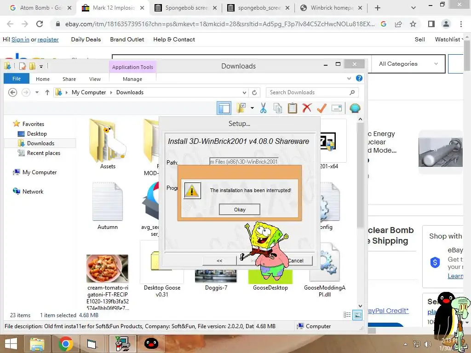Click the Search Downloads field
Screen dimensions: 471x353
pyautogui.click(x=312, y=92)
